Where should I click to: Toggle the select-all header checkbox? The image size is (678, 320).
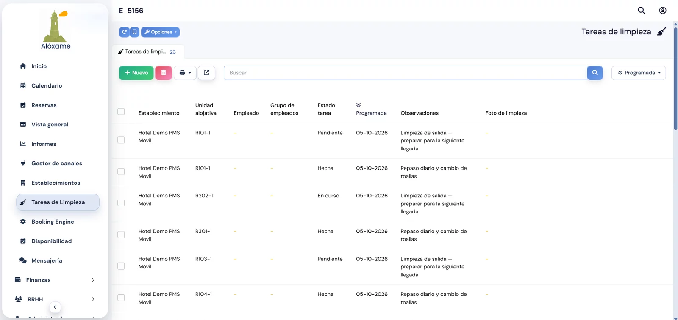point(121,112)
